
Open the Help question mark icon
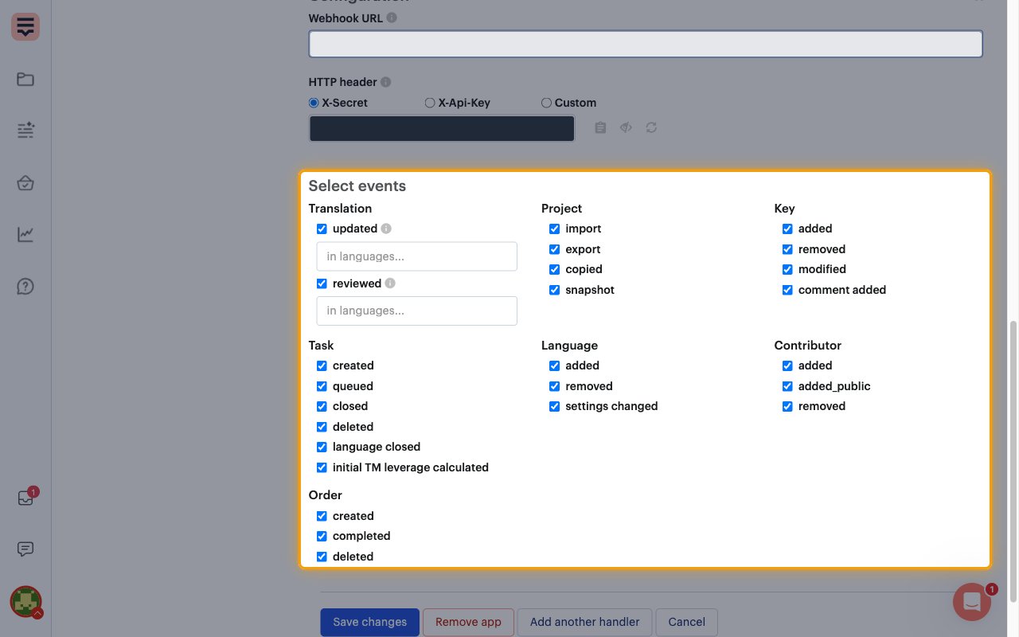25,287
